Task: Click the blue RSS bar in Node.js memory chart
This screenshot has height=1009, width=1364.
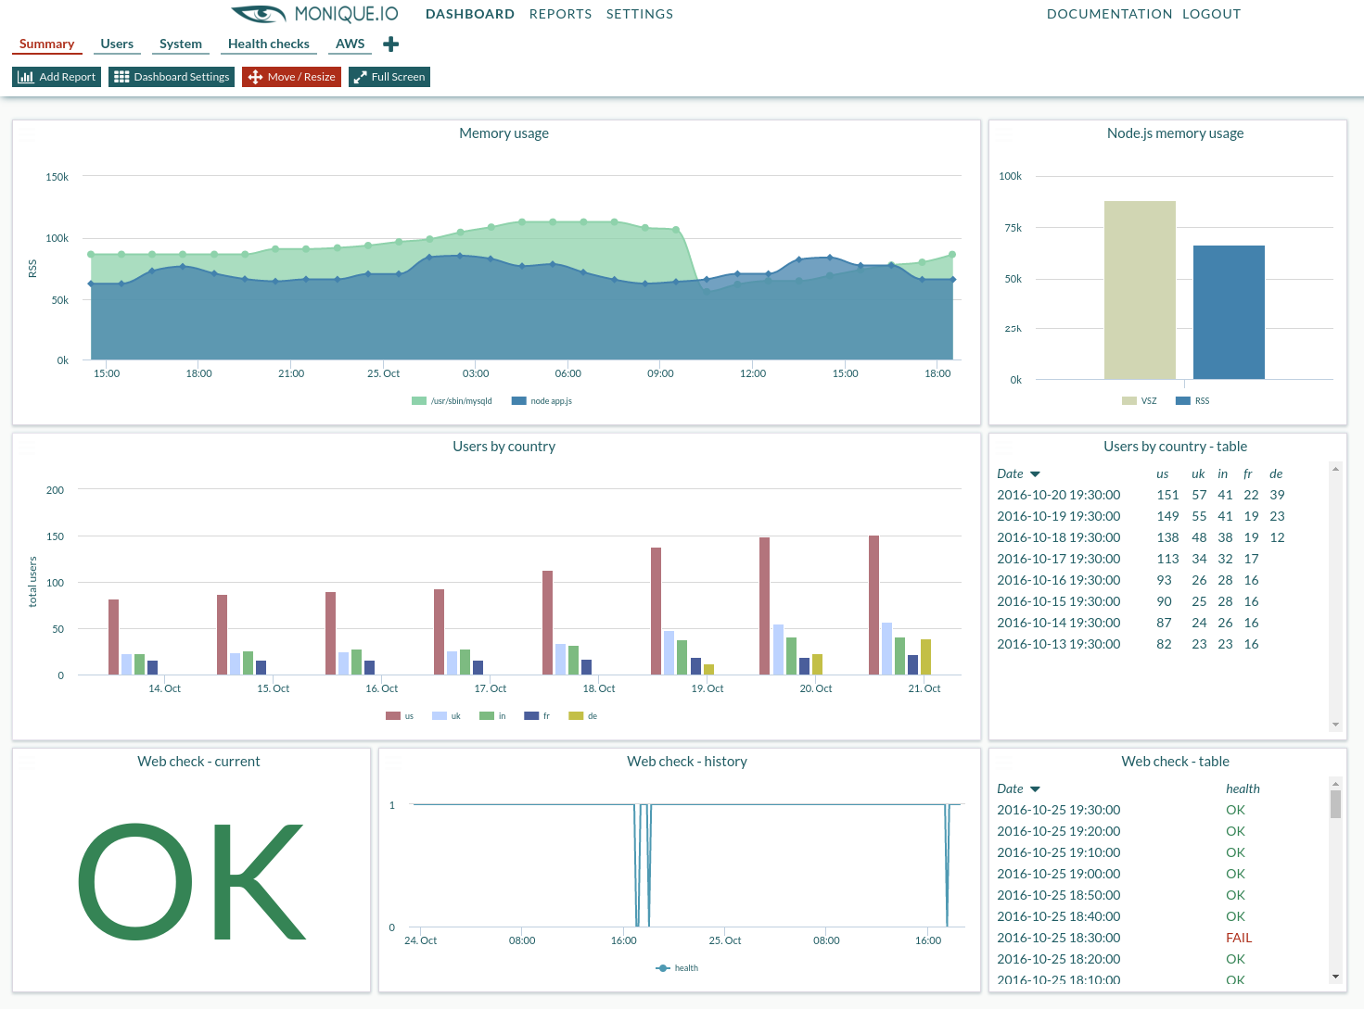Action: pyautogui.click(x=1229, y=312)
